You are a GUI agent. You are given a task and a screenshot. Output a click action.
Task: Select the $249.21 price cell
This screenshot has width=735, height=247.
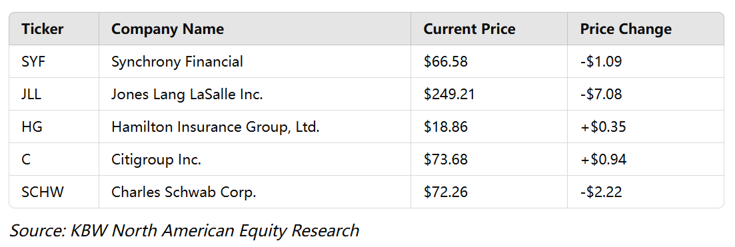(x=489, y=95)
